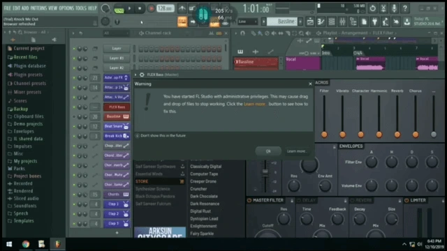Click the help question mark icon
The image size is (447, 251).
point(405,8)
